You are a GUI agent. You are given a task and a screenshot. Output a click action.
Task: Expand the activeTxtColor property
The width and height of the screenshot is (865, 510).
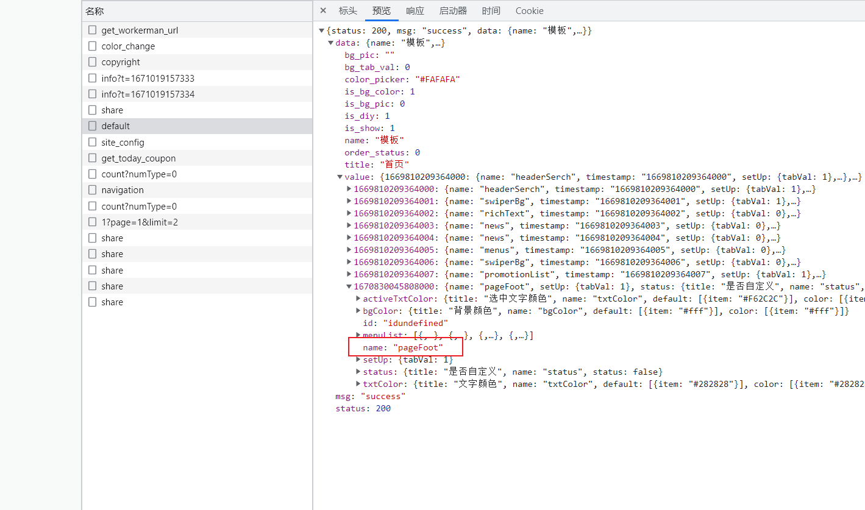[358, 299]
